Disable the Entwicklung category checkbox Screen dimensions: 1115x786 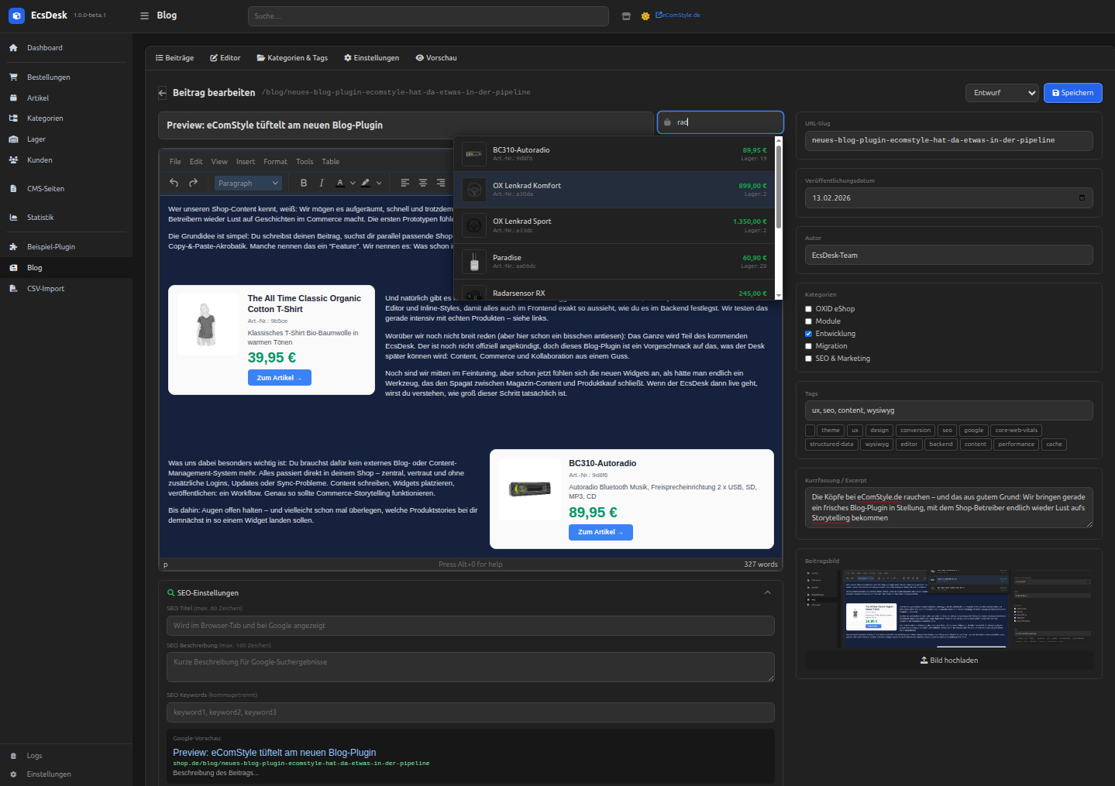[808, 333]
